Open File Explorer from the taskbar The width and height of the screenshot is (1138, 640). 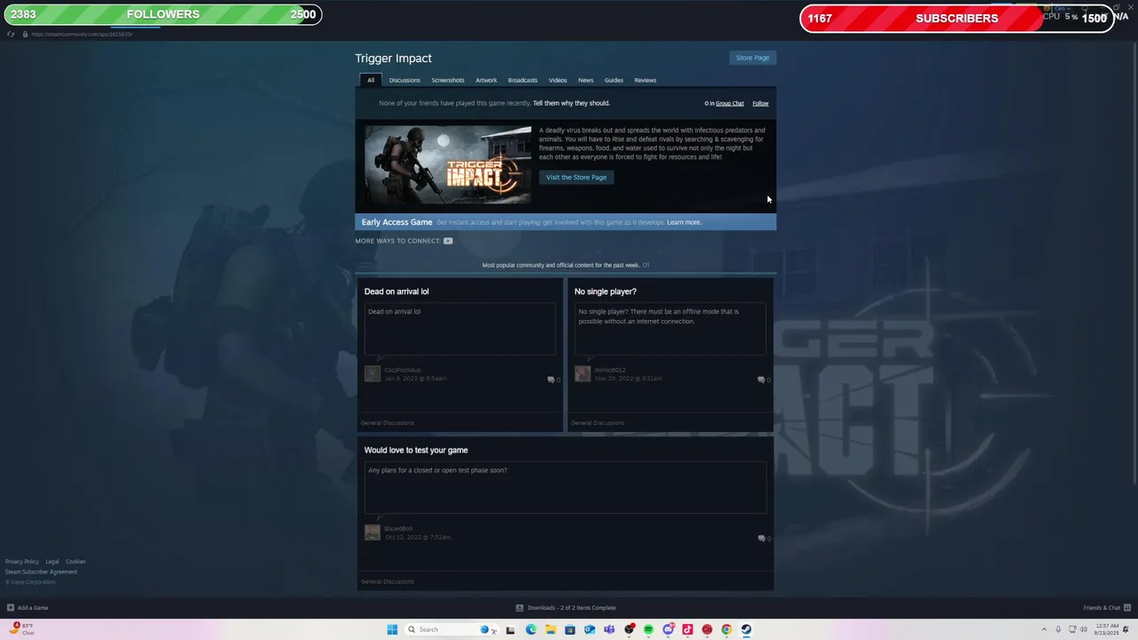[550, 629]
